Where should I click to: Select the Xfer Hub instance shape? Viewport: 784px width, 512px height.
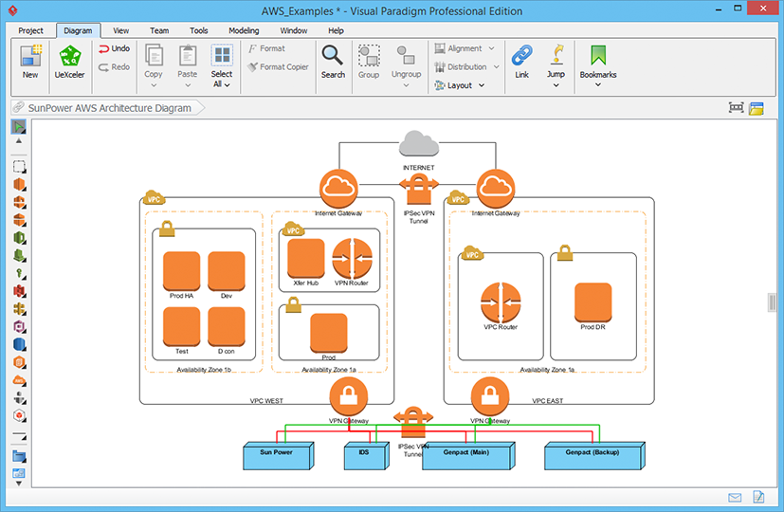306,259
